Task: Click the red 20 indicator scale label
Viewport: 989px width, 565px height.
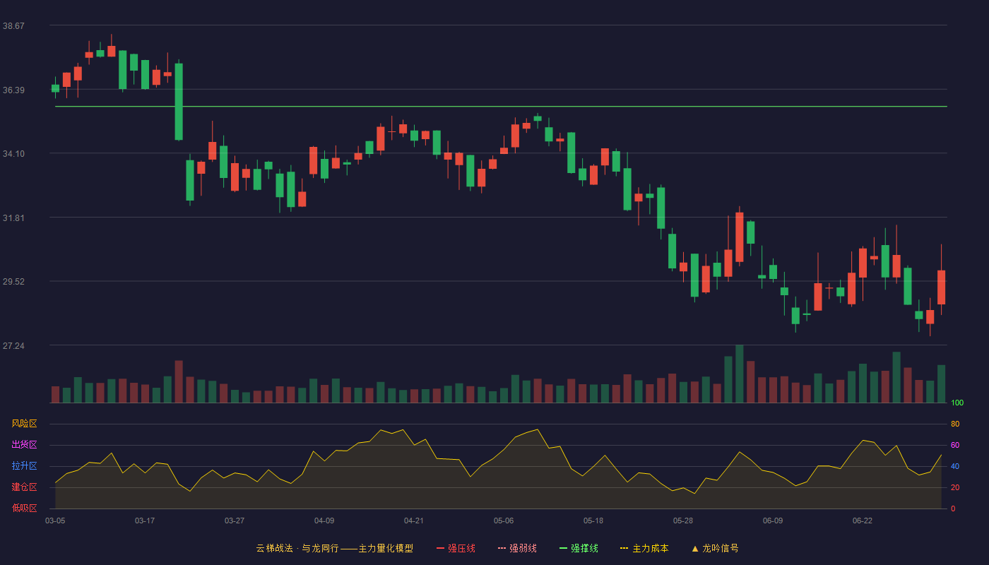Action: 955,487
